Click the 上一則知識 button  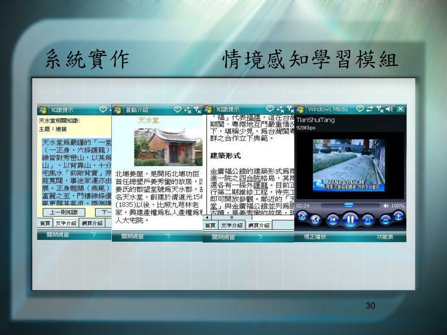pyautogui.click(x=64, y=212)
